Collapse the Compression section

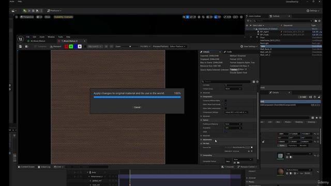[x=201, y=97]
